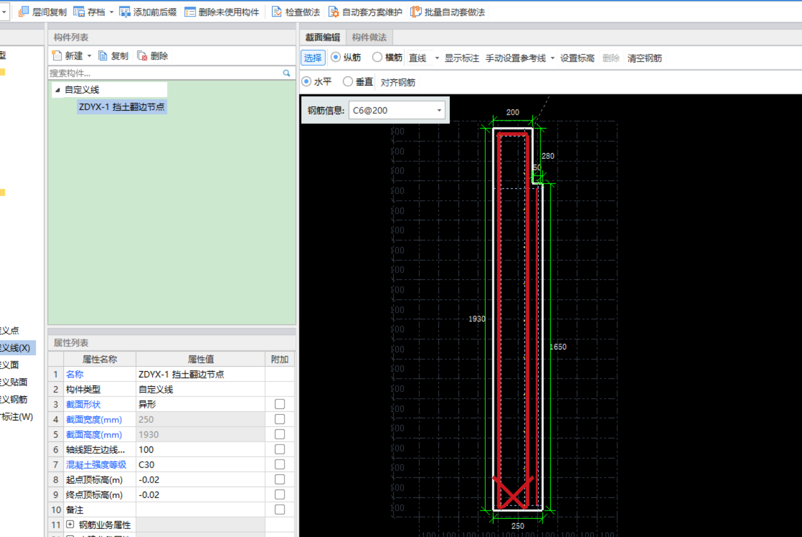Screen dimensions: 802x537
Task: Toggle the 混凝土强度等级 附加 checkbox
Action: point(280,464)
